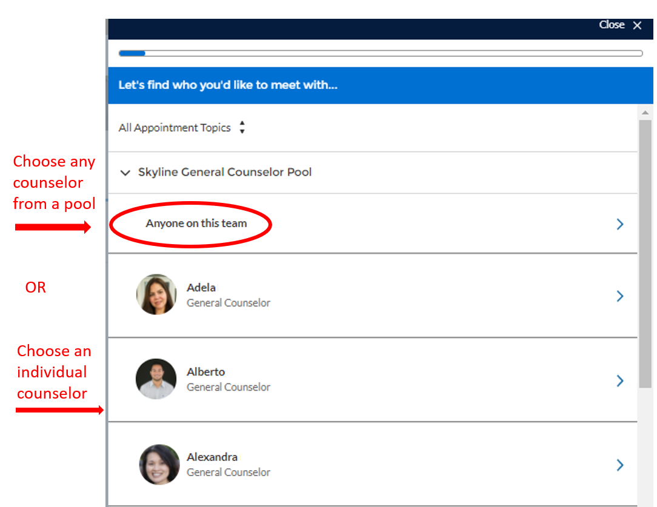Click General Counselor under Alberto
Image resolution: width=657 pixels, height=507 pixels.
coord(228,387)
